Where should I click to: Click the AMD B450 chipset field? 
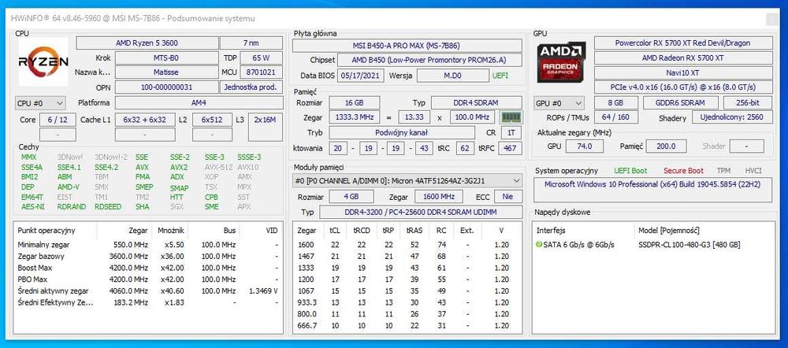click(x=429, y=61)
